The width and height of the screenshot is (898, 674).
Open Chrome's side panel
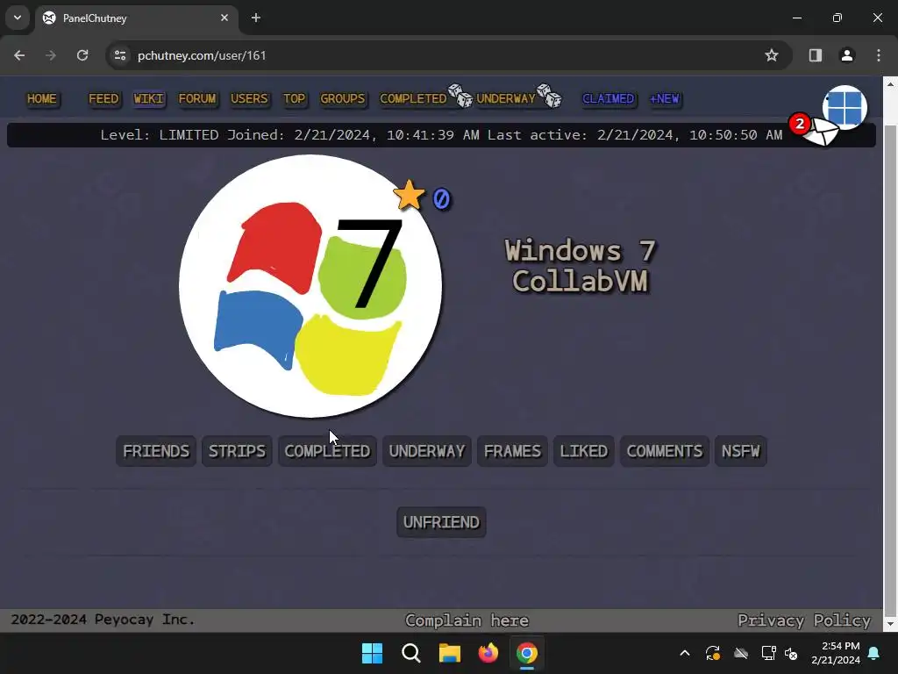tap(815, 55)
